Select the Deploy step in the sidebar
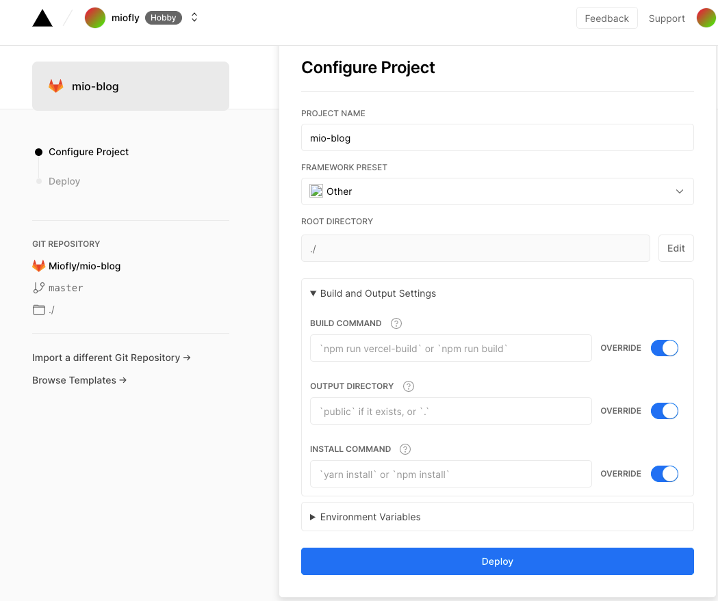The width and height of the screenshot is (718, 601). [64, 181]
